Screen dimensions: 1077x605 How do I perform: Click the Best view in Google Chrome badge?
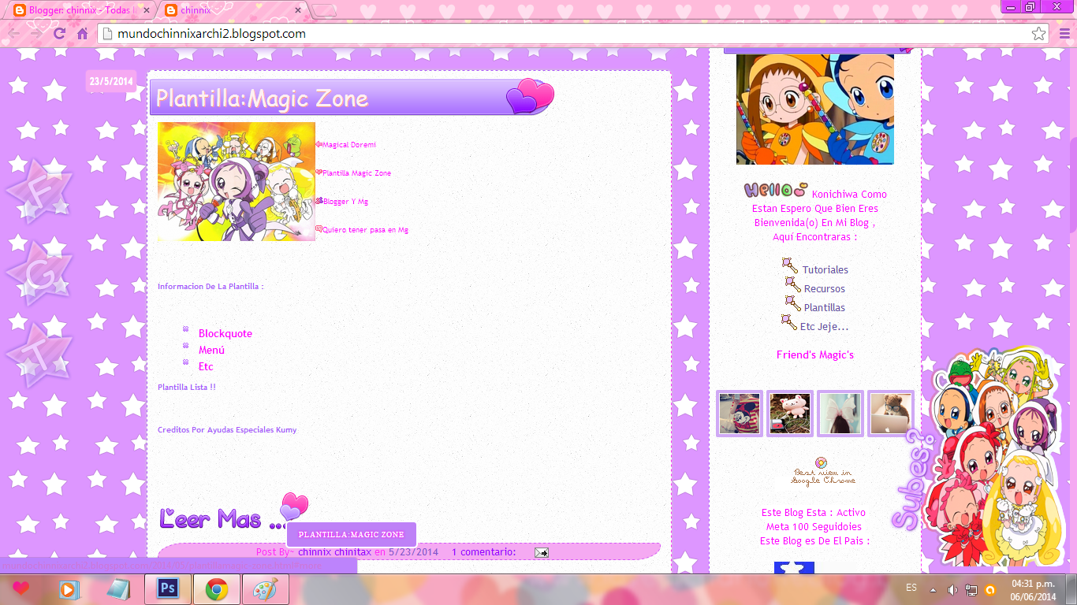823,472
